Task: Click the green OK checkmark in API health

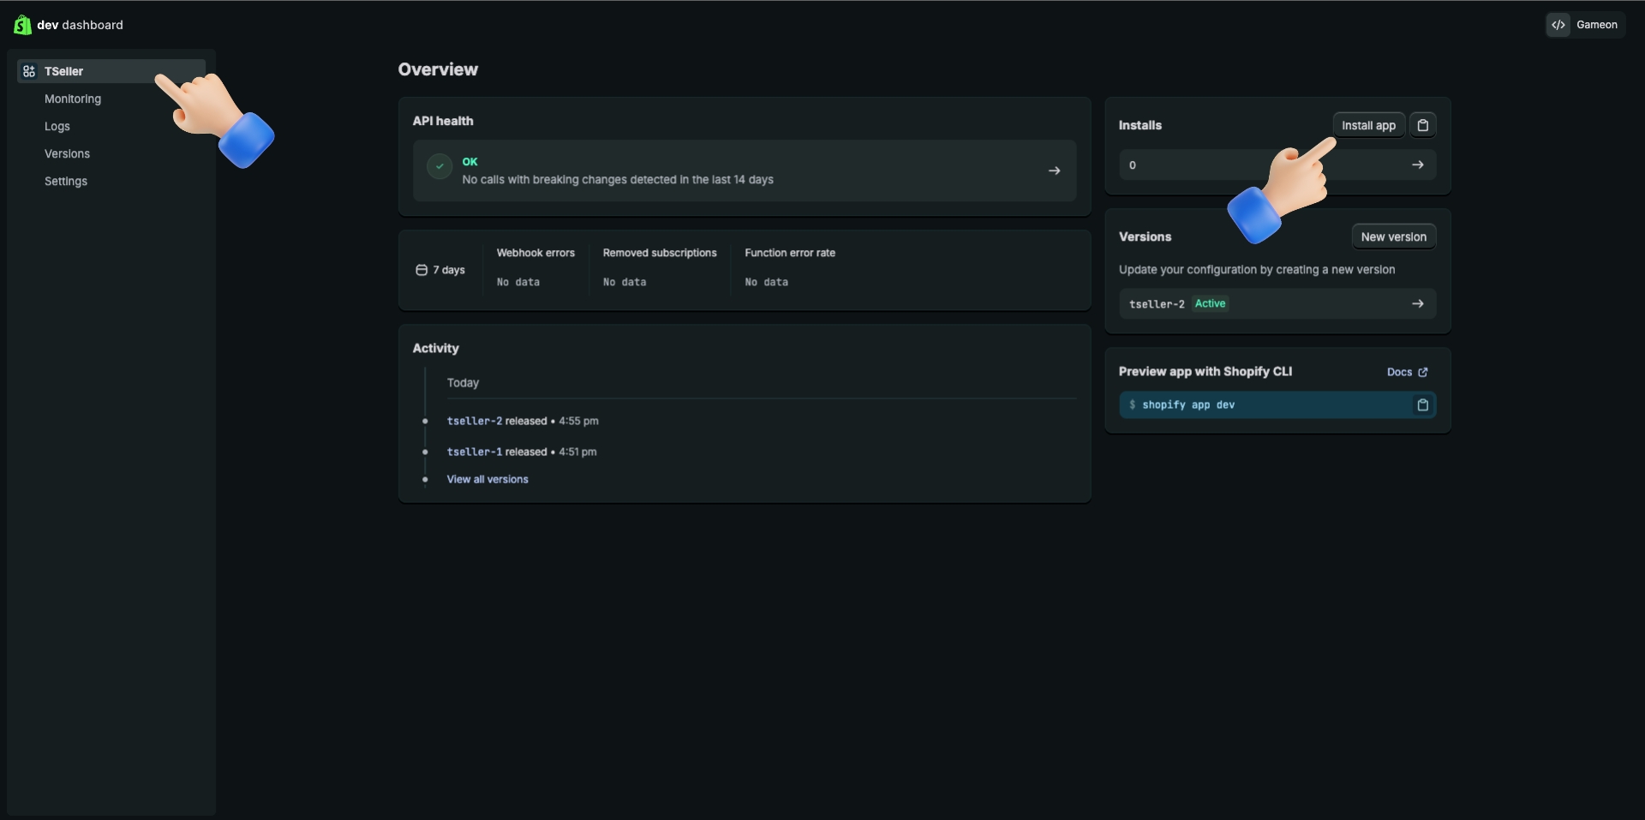Action: click(x=438, y=167)
